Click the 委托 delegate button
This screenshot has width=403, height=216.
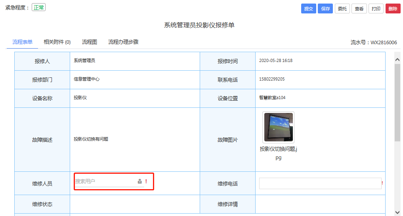[342, 9]
